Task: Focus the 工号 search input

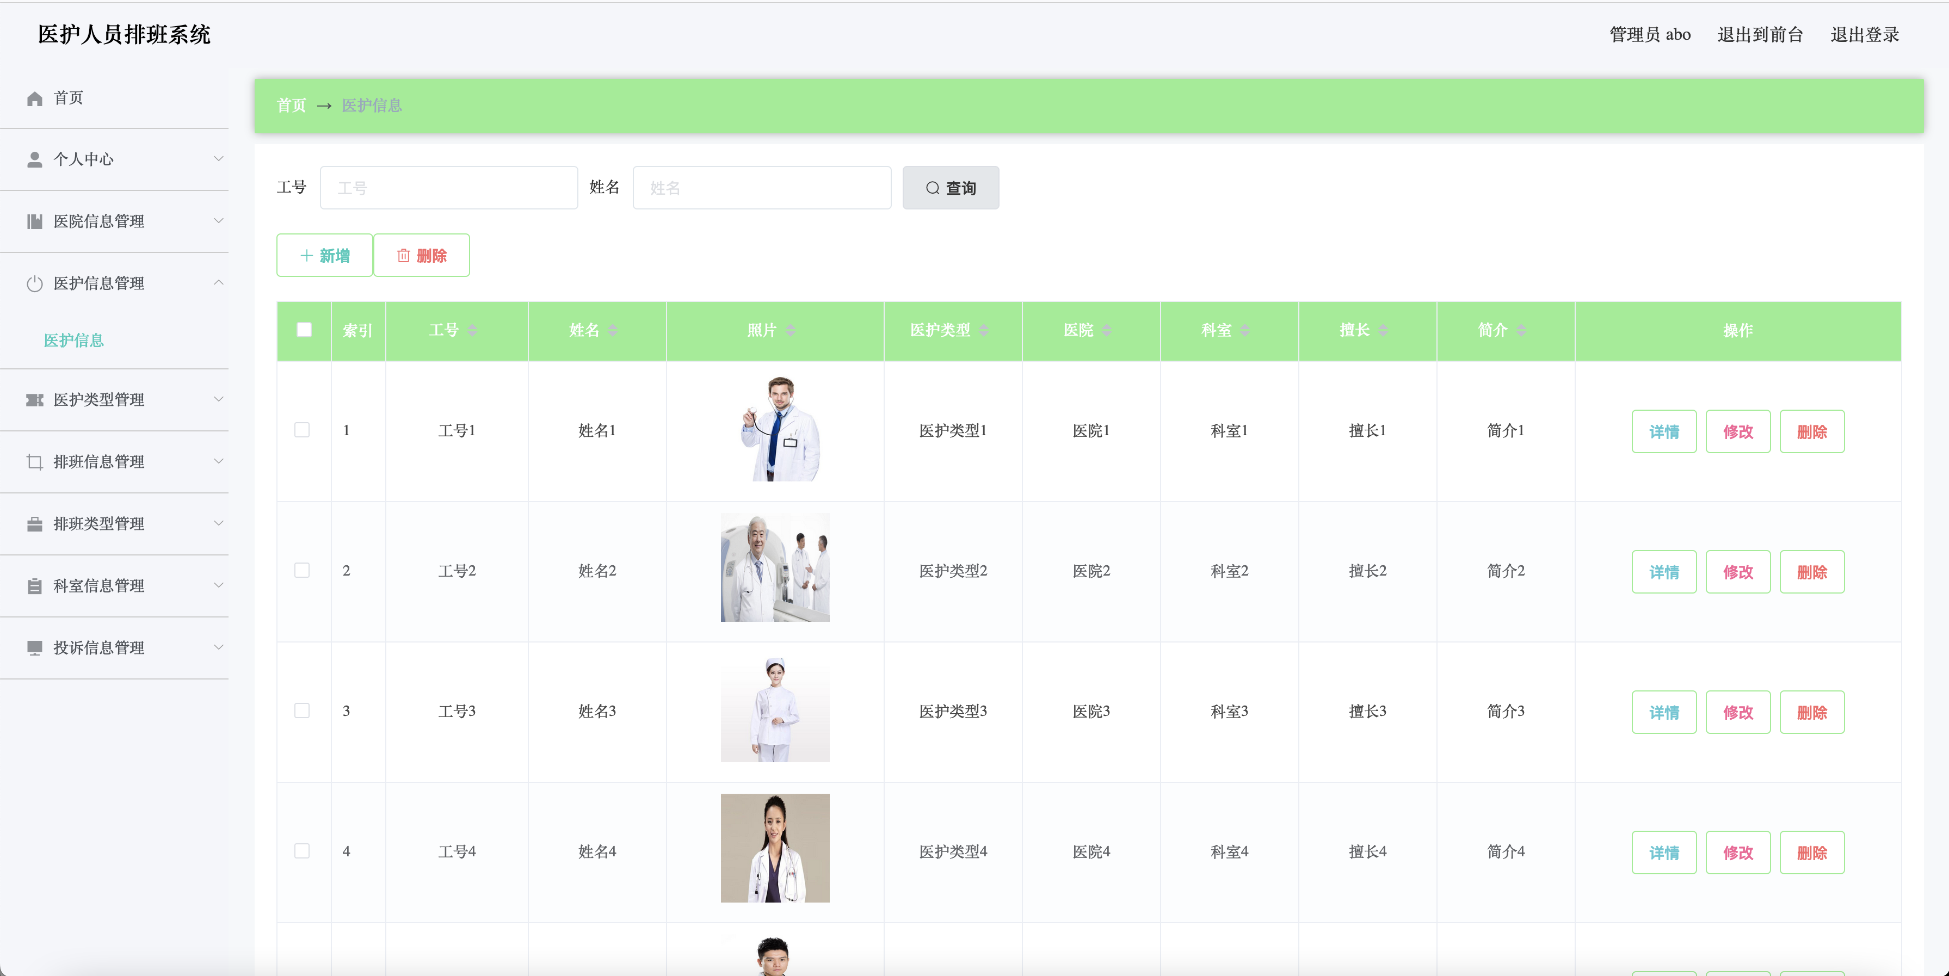Action: [449, 188]
